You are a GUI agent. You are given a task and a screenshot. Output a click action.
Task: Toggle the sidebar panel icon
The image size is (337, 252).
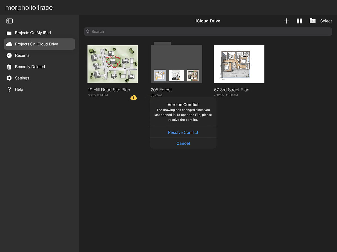pos(10,21)
